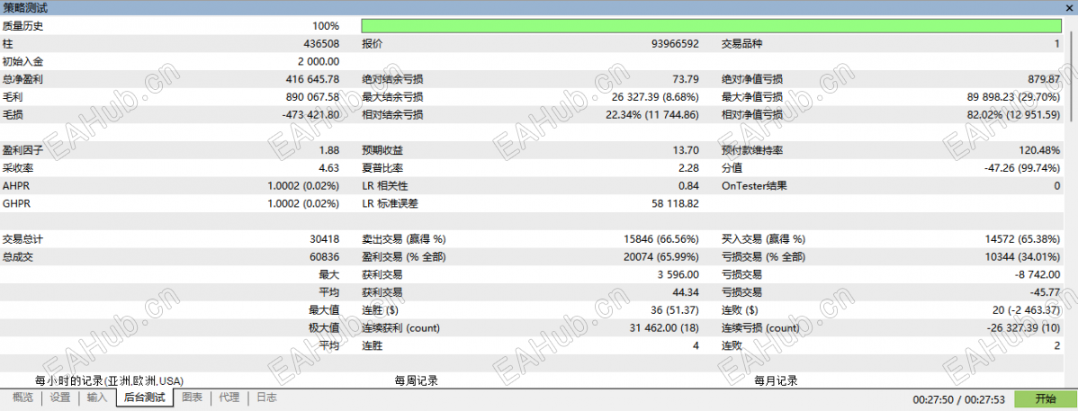
Task: Click the 预期收益 value 13.70
Action: [687, 150]
